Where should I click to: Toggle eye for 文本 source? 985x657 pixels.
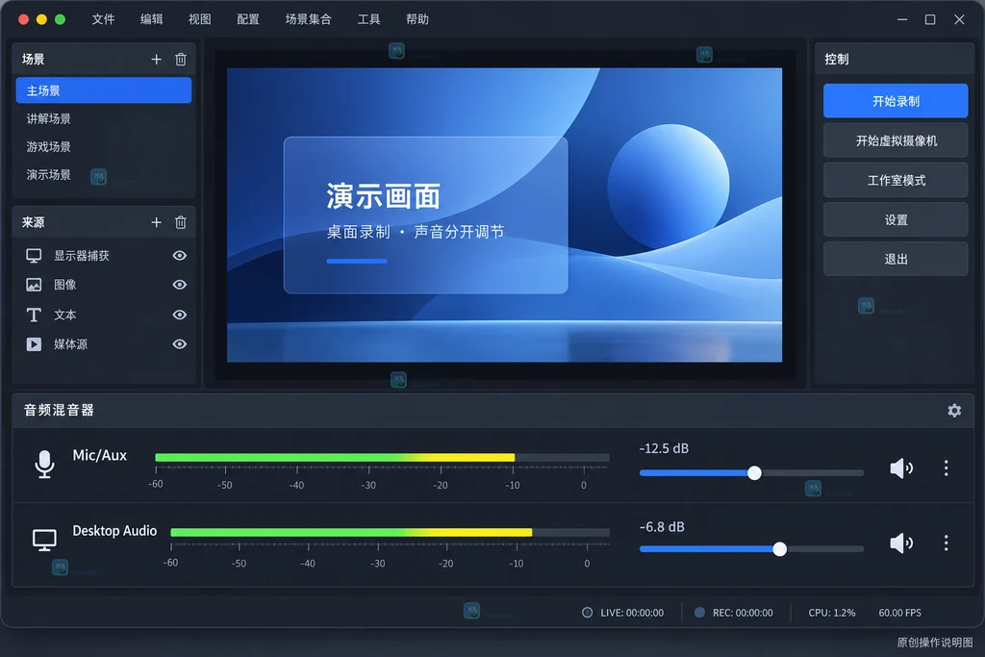(180, 315)
